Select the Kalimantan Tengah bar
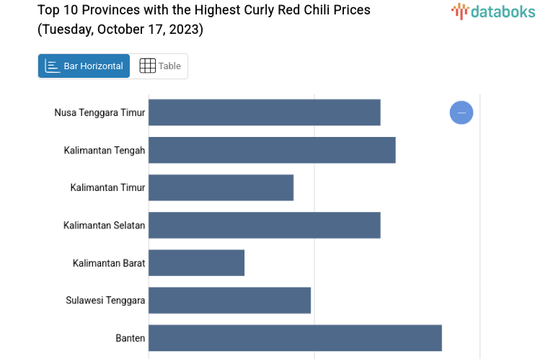The image size is (543, 359). 272,150
